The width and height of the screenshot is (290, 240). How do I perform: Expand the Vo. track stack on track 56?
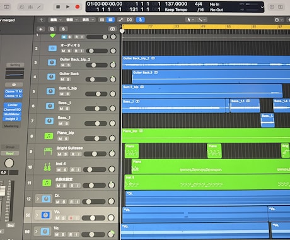click(37, 231)
